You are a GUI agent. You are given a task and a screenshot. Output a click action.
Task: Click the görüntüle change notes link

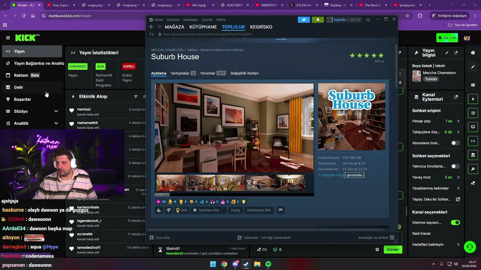(x=354, y=175)
